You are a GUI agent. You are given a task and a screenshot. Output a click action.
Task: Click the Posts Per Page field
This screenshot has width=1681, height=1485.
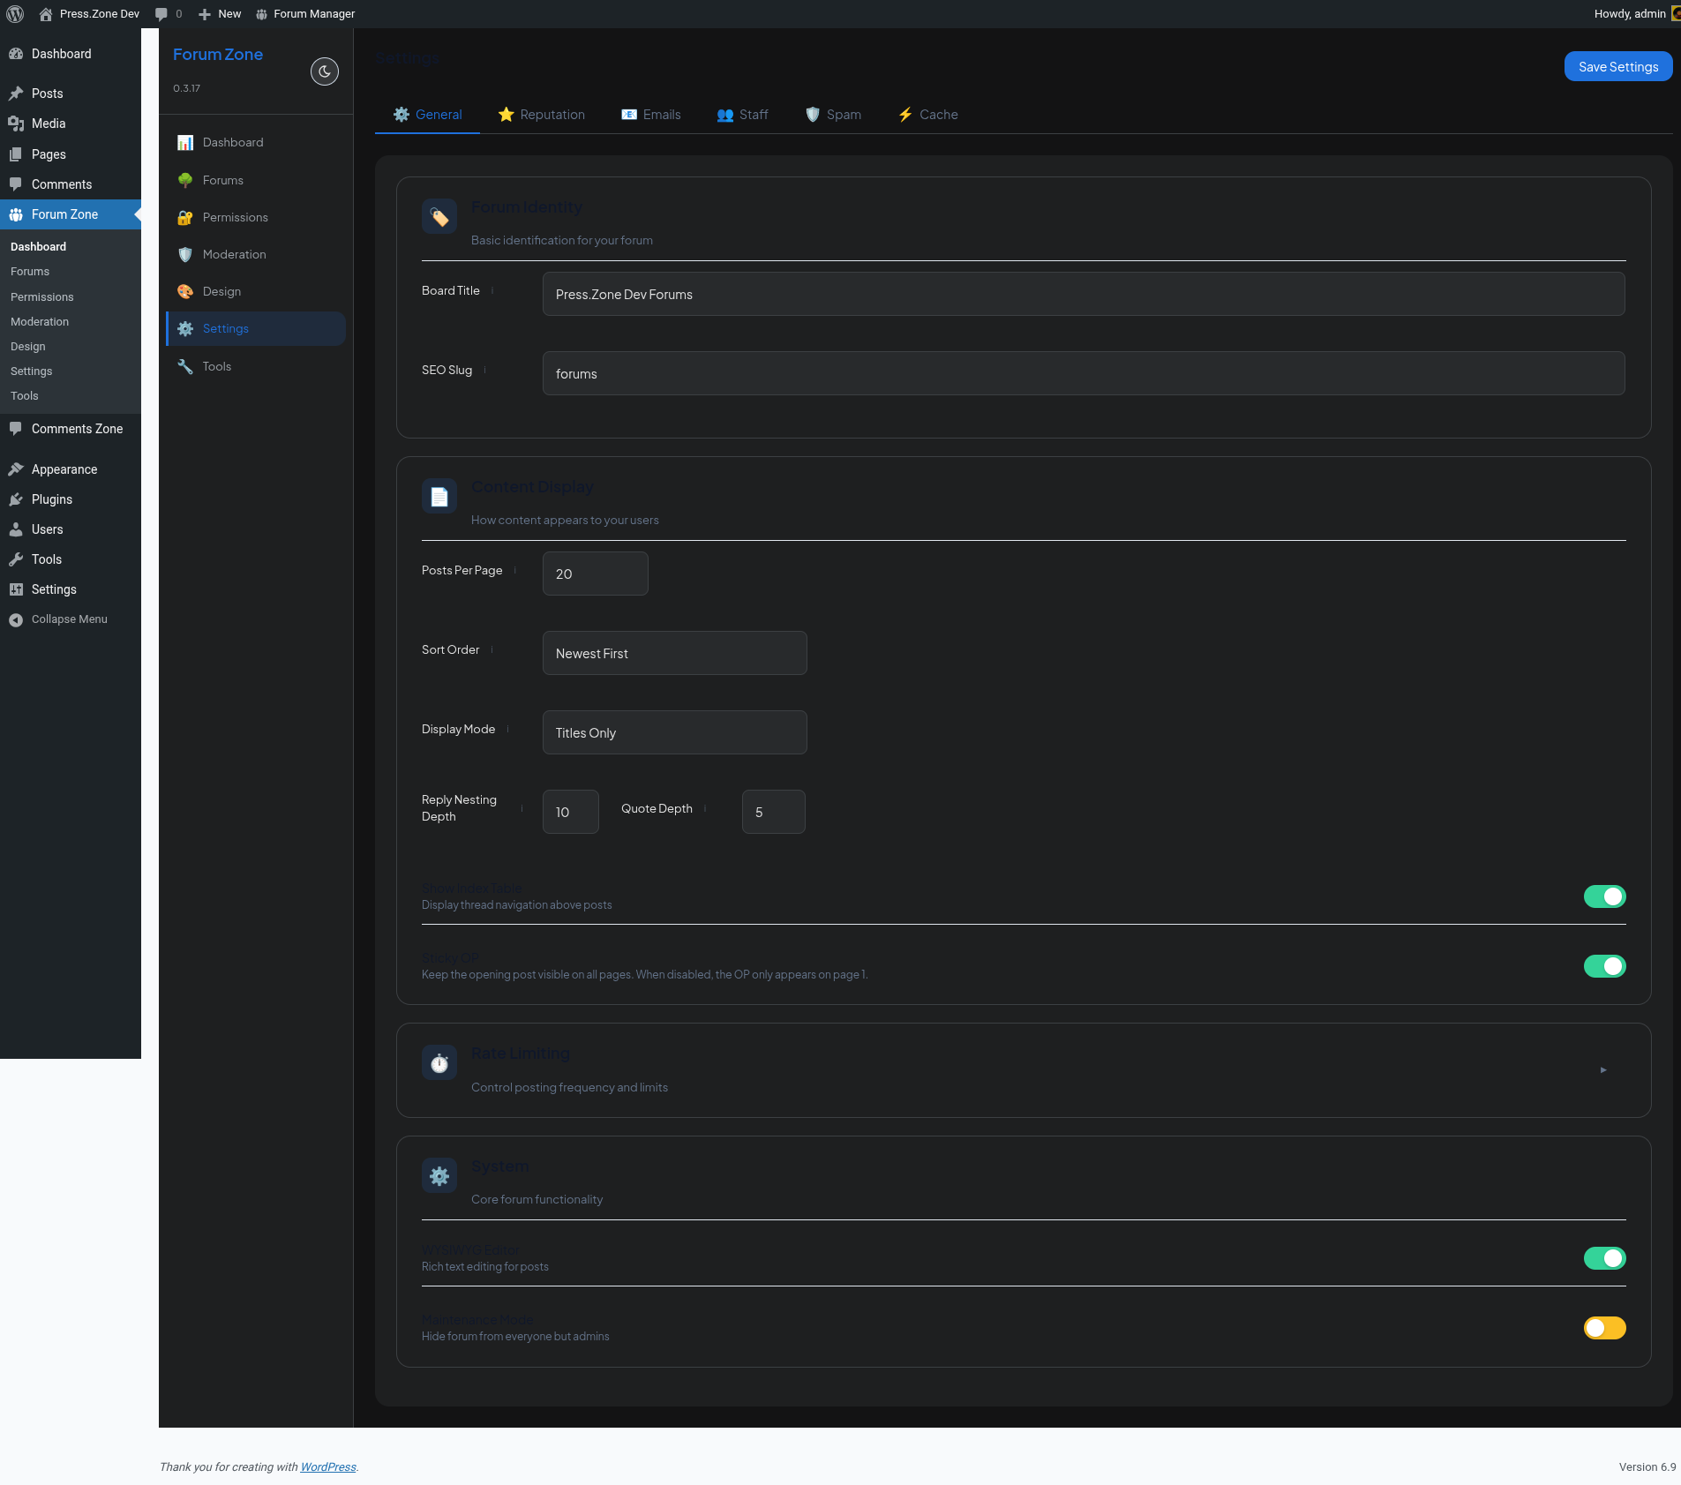click(x=596, y=574)
